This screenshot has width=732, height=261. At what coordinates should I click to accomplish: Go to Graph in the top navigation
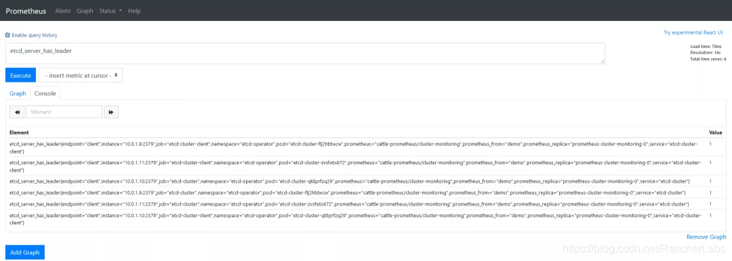click(85, 11)
